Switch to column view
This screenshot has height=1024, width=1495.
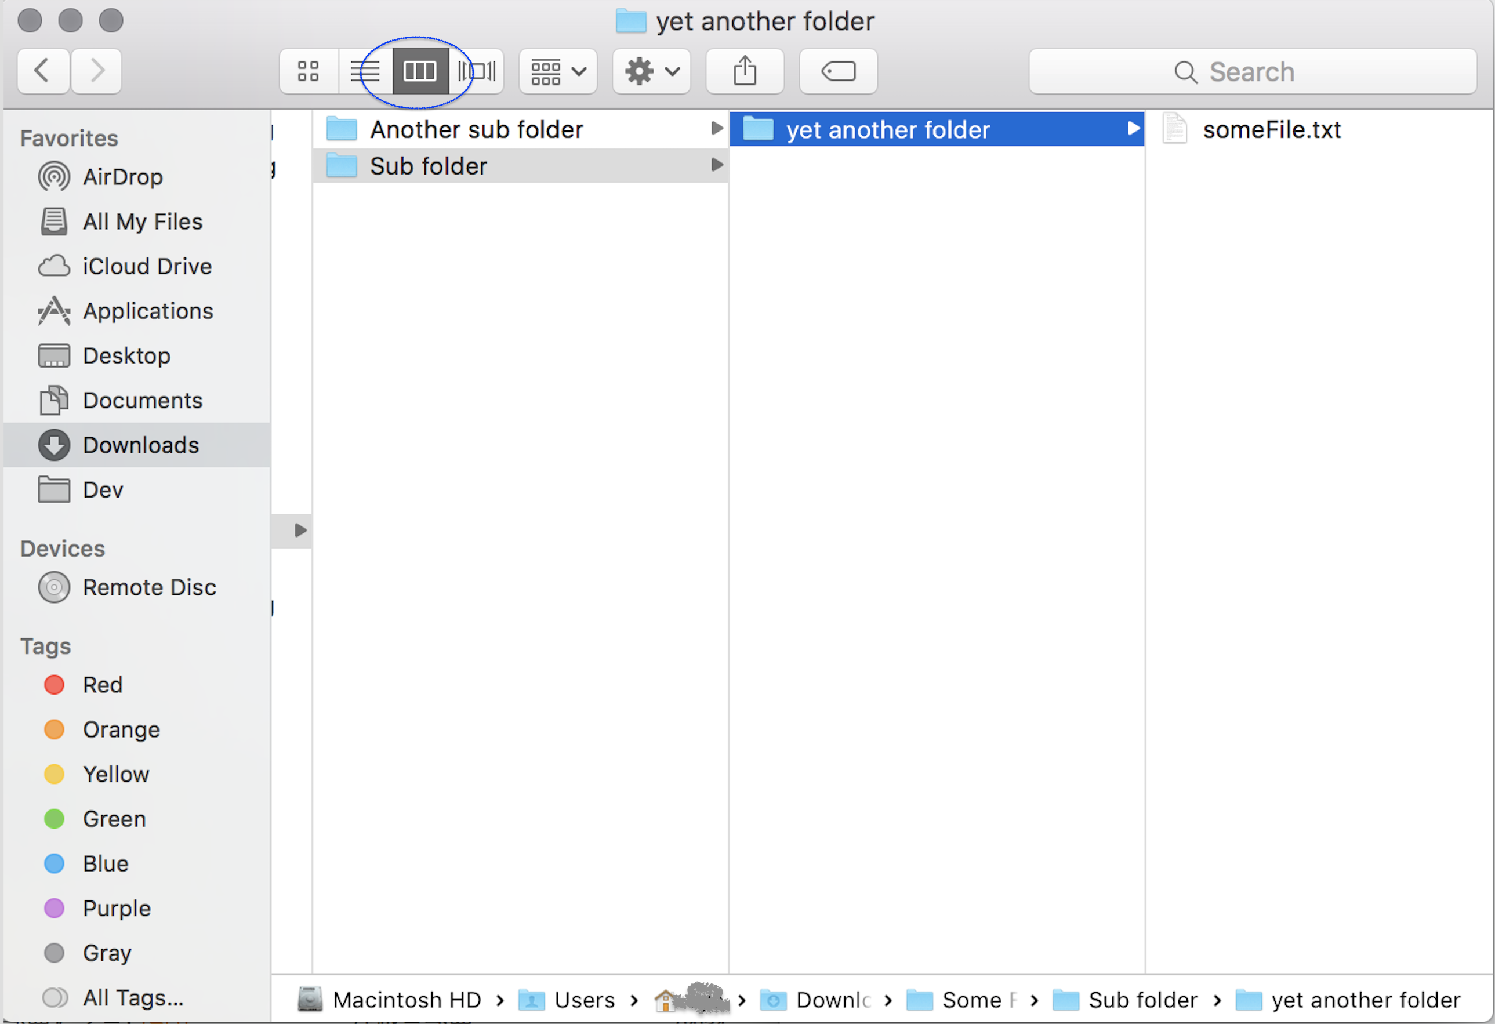(420, 71)
